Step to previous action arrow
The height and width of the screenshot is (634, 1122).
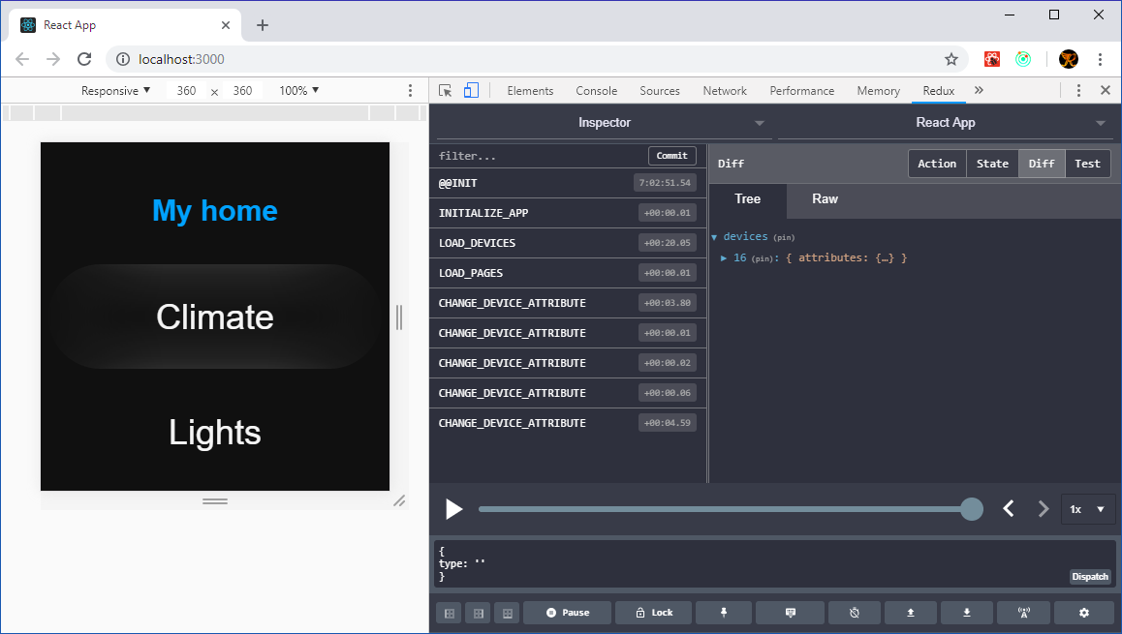coord(1009,509)
